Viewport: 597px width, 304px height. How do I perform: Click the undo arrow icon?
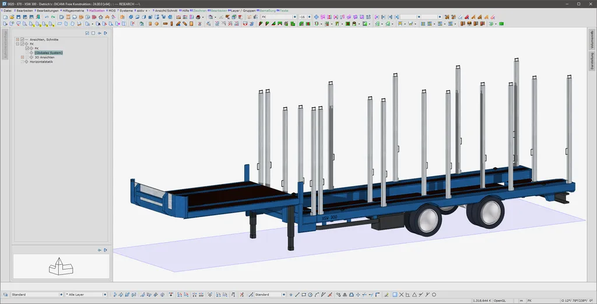tap(46, 18)
